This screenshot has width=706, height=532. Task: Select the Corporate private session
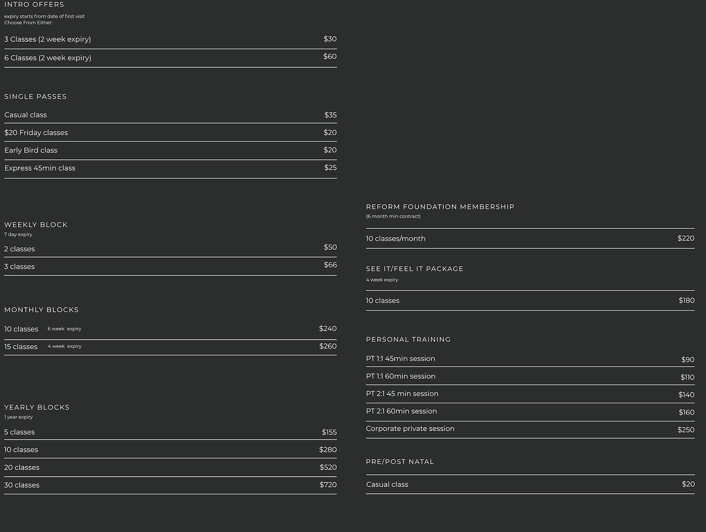(x=410, y=429)
